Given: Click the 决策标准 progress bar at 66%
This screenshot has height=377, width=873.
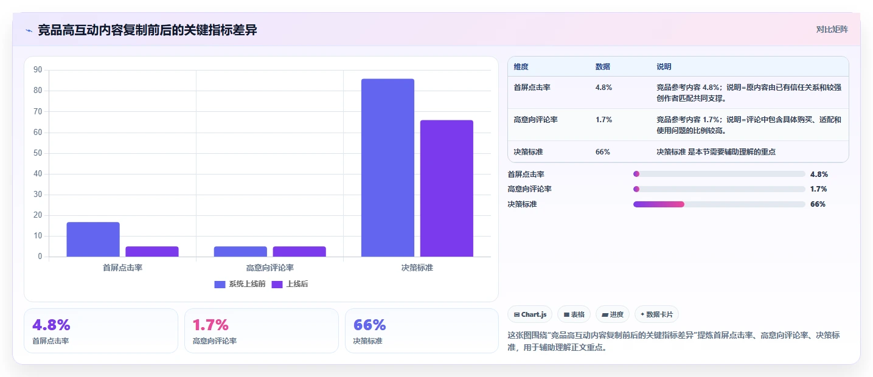Looking at the screenshot, I should 719,204.
